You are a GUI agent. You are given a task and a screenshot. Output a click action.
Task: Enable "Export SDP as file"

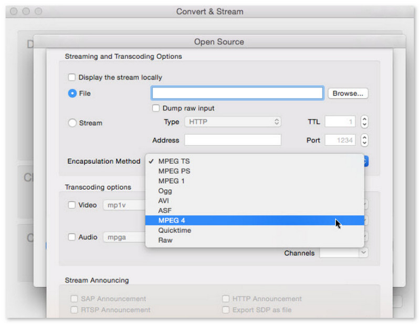pos(226,309)
